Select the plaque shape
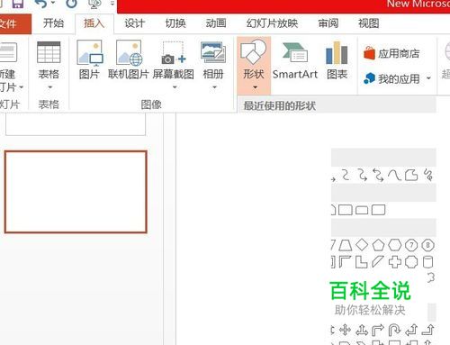450x345 pixels. 411,262
